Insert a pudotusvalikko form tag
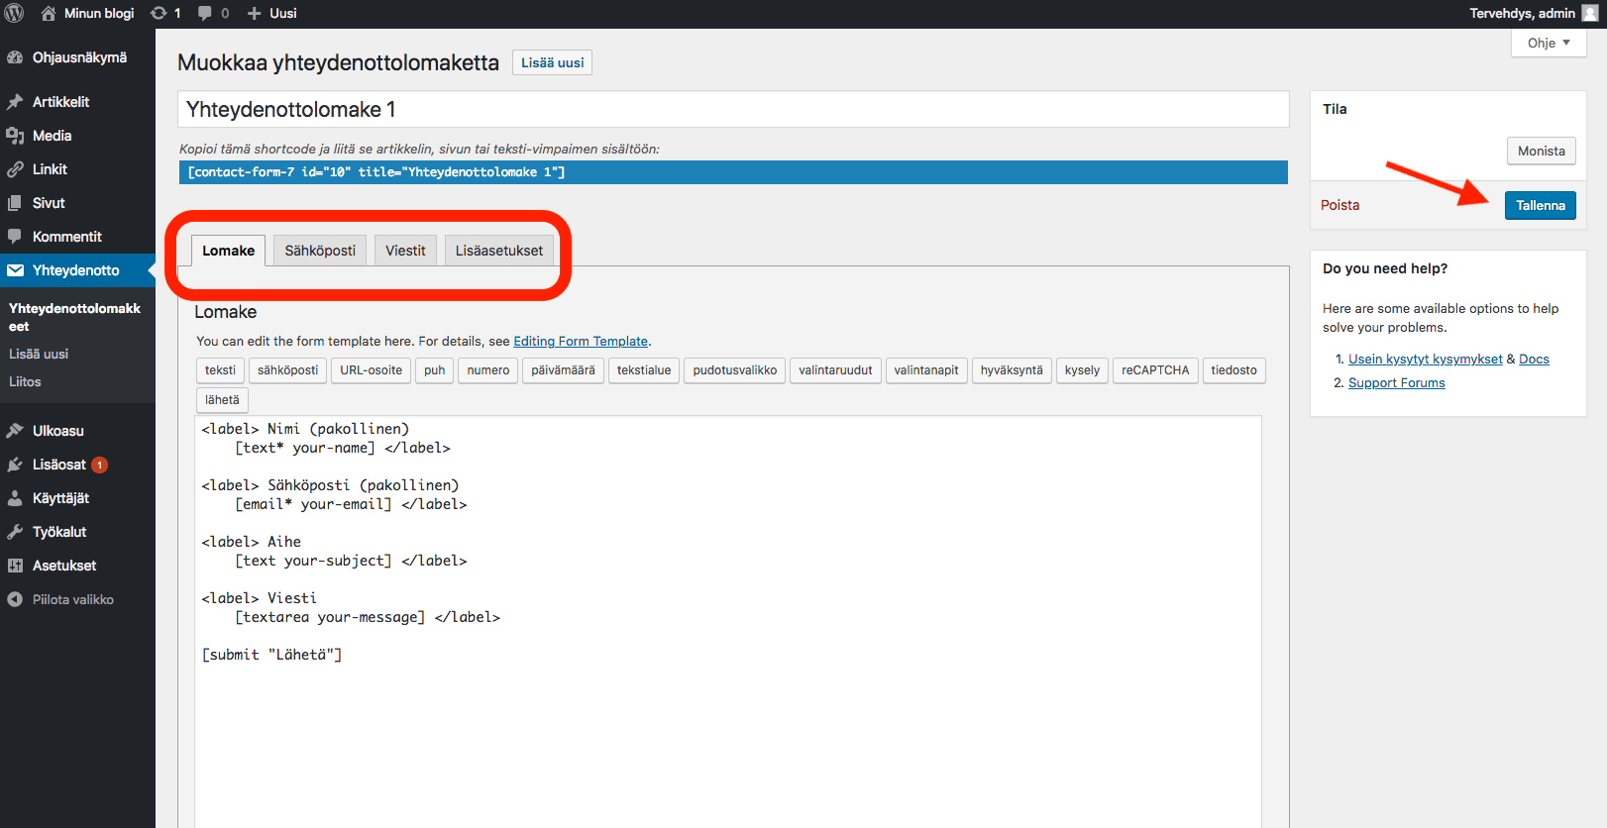 coord(735,370)
